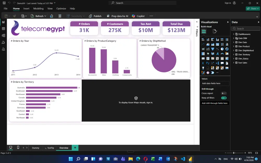
Task: Select the donut chart visualization icon
Action: (227, 49)
